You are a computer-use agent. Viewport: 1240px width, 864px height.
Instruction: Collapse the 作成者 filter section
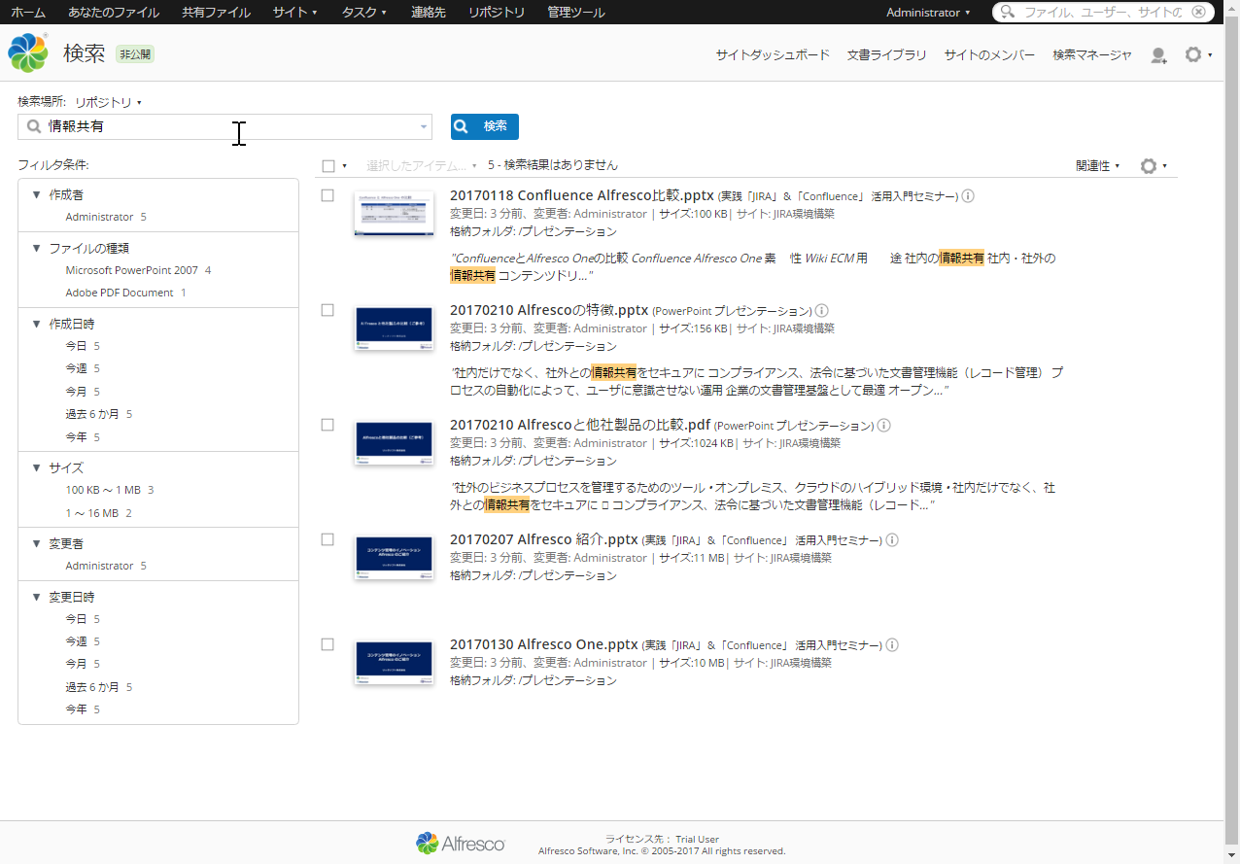pyautogui.click(x=37, y=195)
